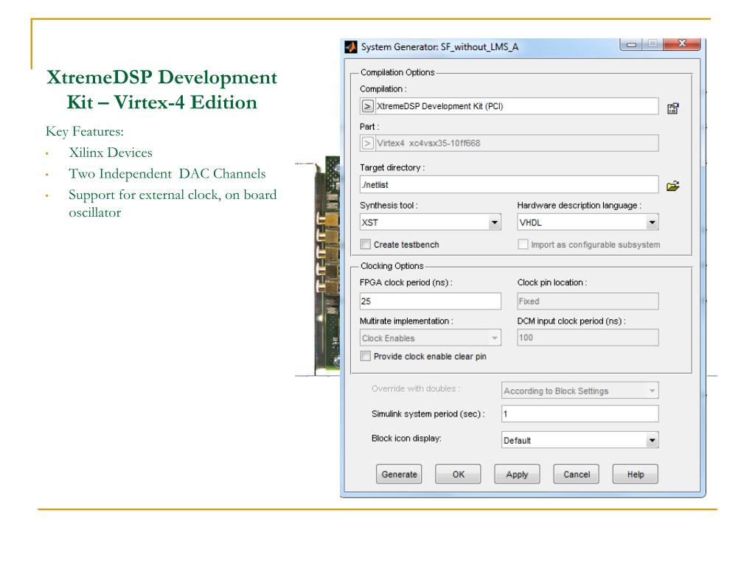Close the System Generator window
The image size is (755, 566).
682,43
